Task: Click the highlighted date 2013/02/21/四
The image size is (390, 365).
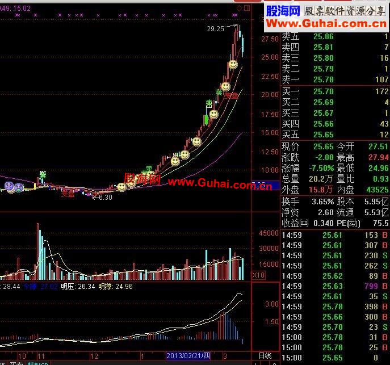Action: (x=188, y=356)
